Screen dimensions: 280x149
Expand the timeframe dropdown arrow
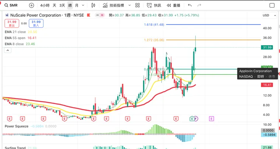click(83, 5)
